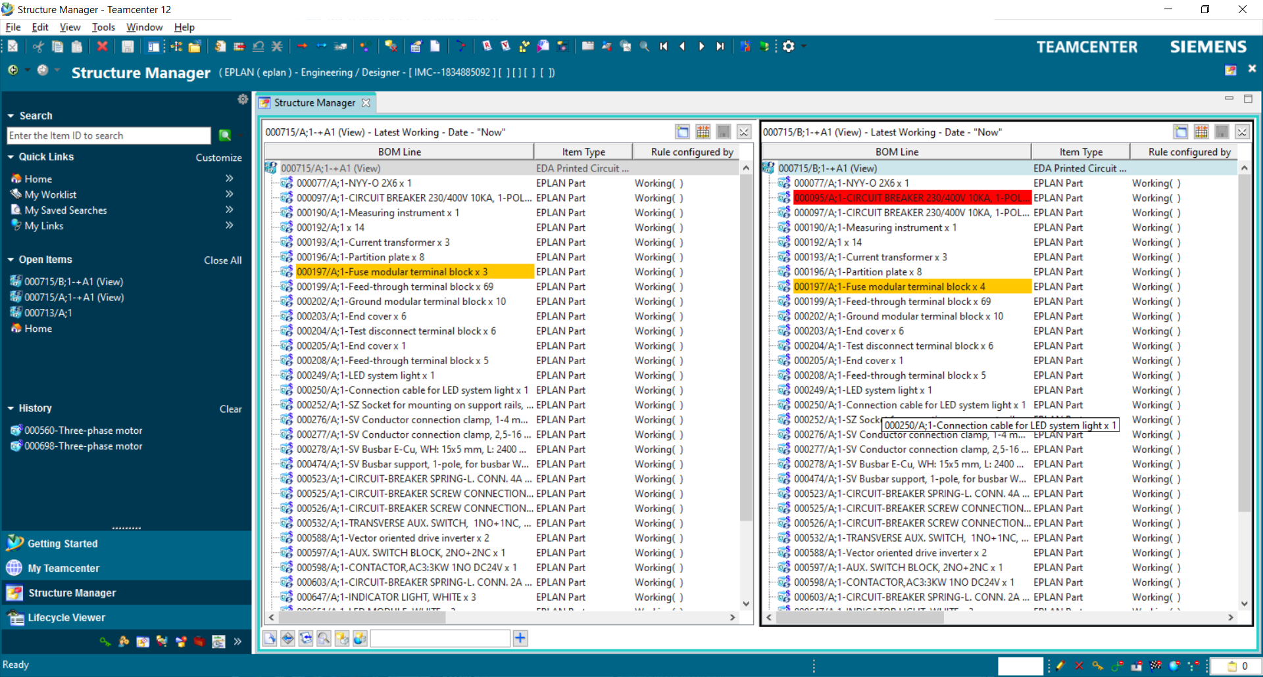1263x677 pixels.
Task: Select Fuse modular terminal block x 3 row
Action: coord(414,271)
